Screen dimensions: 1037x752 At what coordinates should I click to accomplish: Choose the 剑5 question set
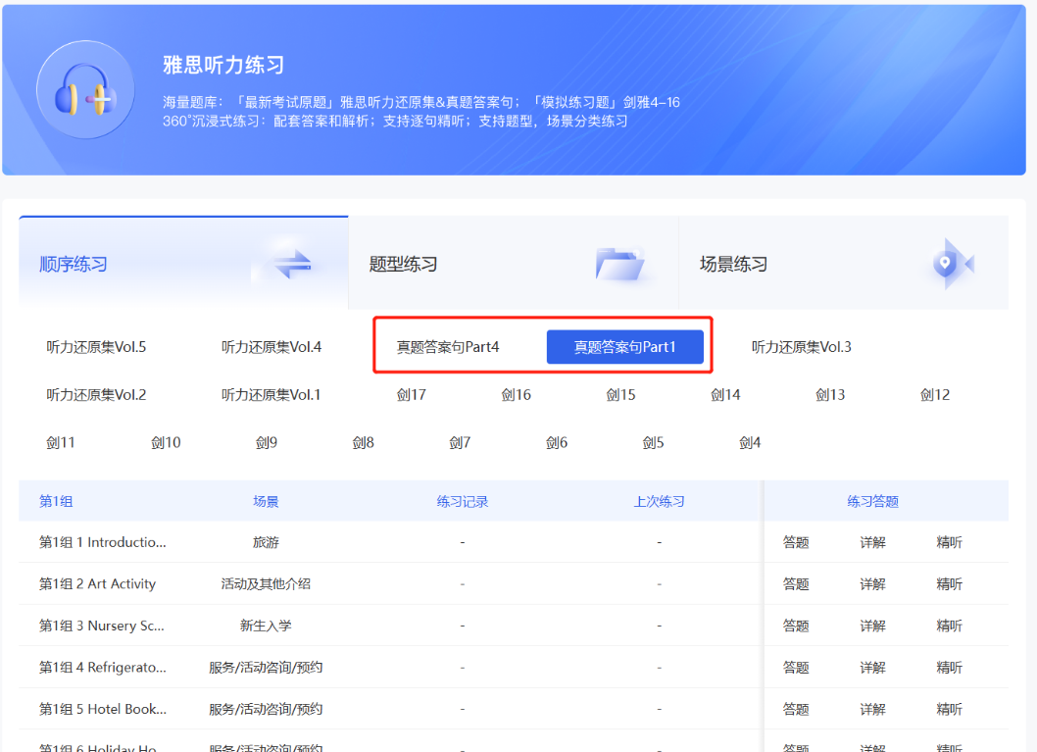point(654,442)
